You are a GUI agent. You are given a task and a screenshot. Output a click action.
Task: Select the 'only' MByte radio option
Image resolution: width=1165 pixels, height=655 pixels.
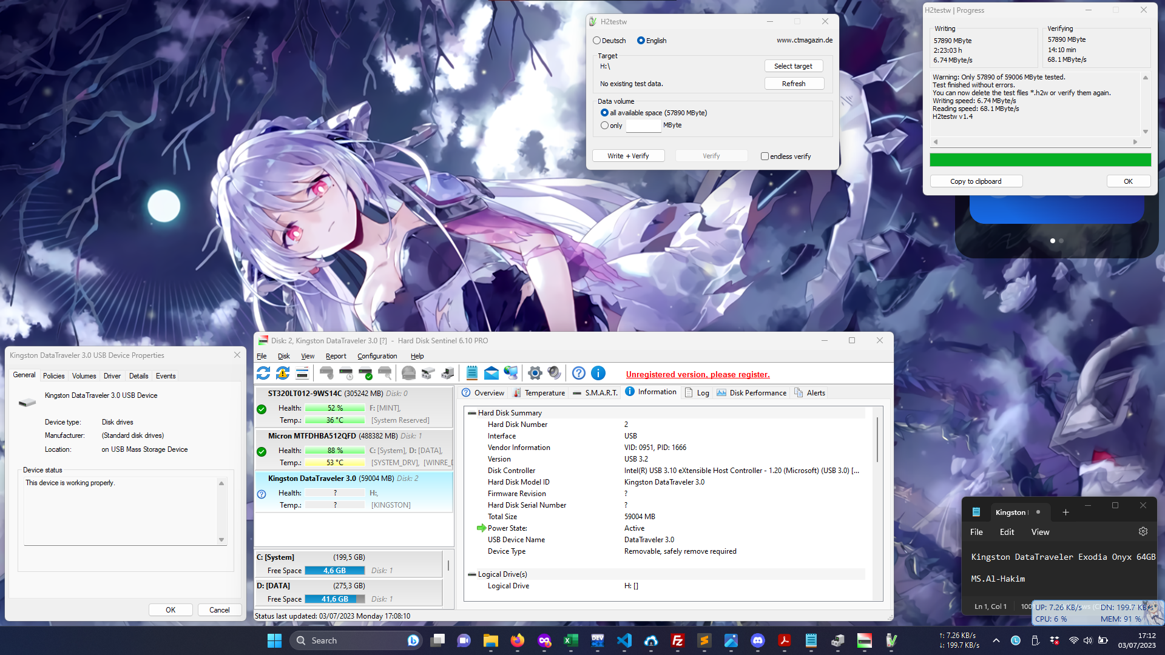[604, 126]
